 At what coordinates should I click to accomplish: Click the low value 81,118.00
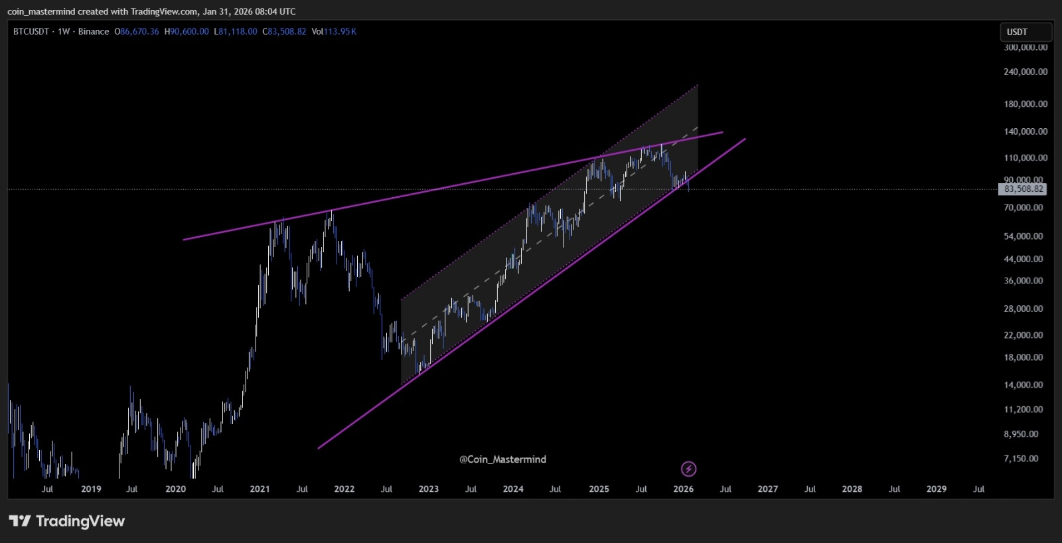tap(238, 31)
